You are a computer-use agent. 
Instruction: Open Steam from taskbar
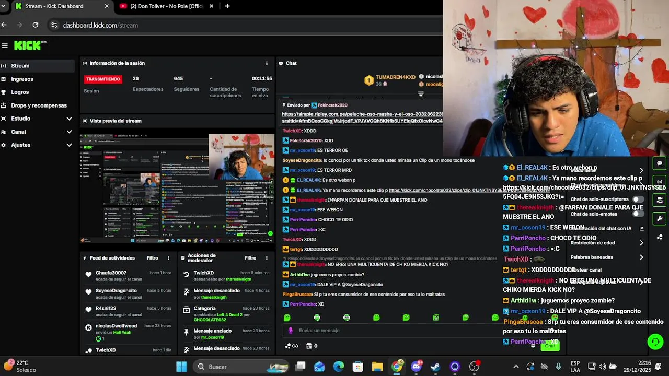(435, 367)
